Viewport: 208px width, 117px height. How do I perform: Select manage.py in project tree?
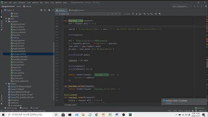click(14, 100)
